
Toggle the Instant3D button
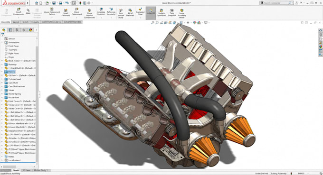(151, 13)
